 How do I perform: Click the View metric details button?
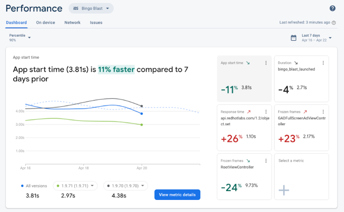pyautogui.click(x=177, y=195)
